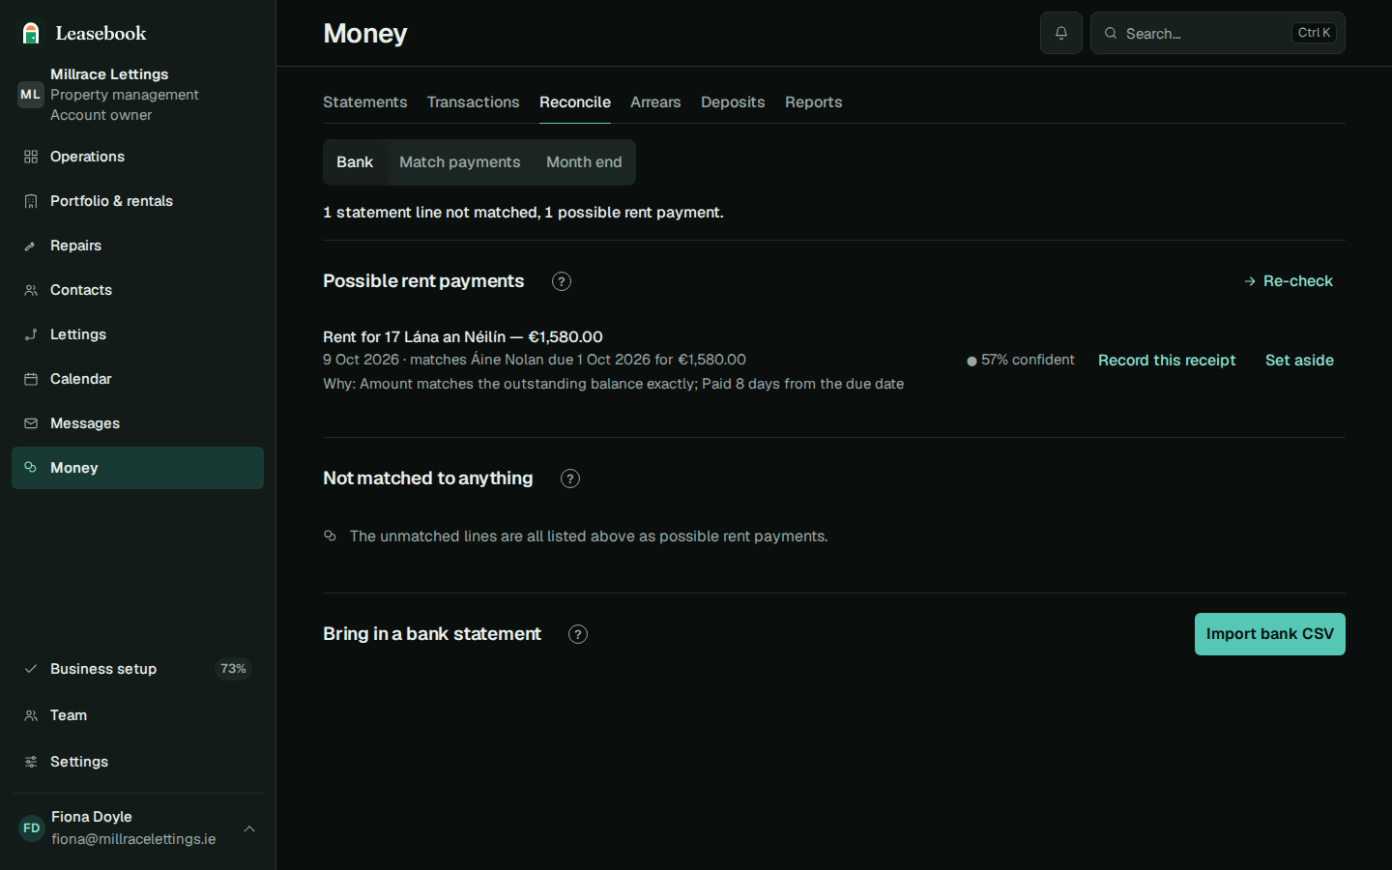The height and width of the screenshot is (870, 1392).
Task: Click the Portfolio & rentals building icon
Action: [x=31, y=201]
